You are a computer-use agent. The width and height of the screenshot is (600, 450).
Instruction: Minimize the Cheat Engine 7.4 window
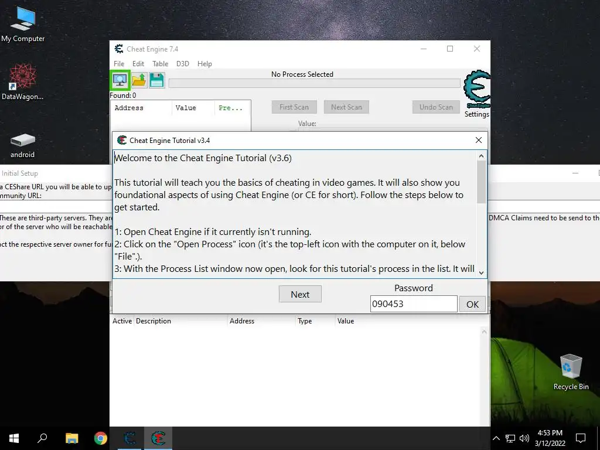tap(424, 49)
